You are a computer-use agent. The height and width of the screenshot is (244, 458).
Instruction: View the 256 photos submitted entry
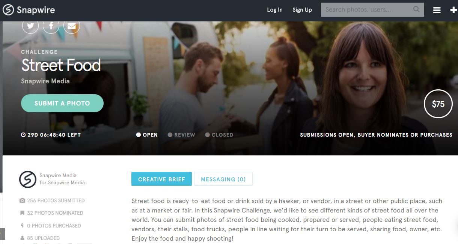point(52,200)
